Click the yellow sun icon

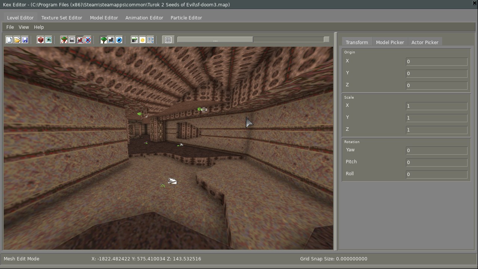pos(143,40)
